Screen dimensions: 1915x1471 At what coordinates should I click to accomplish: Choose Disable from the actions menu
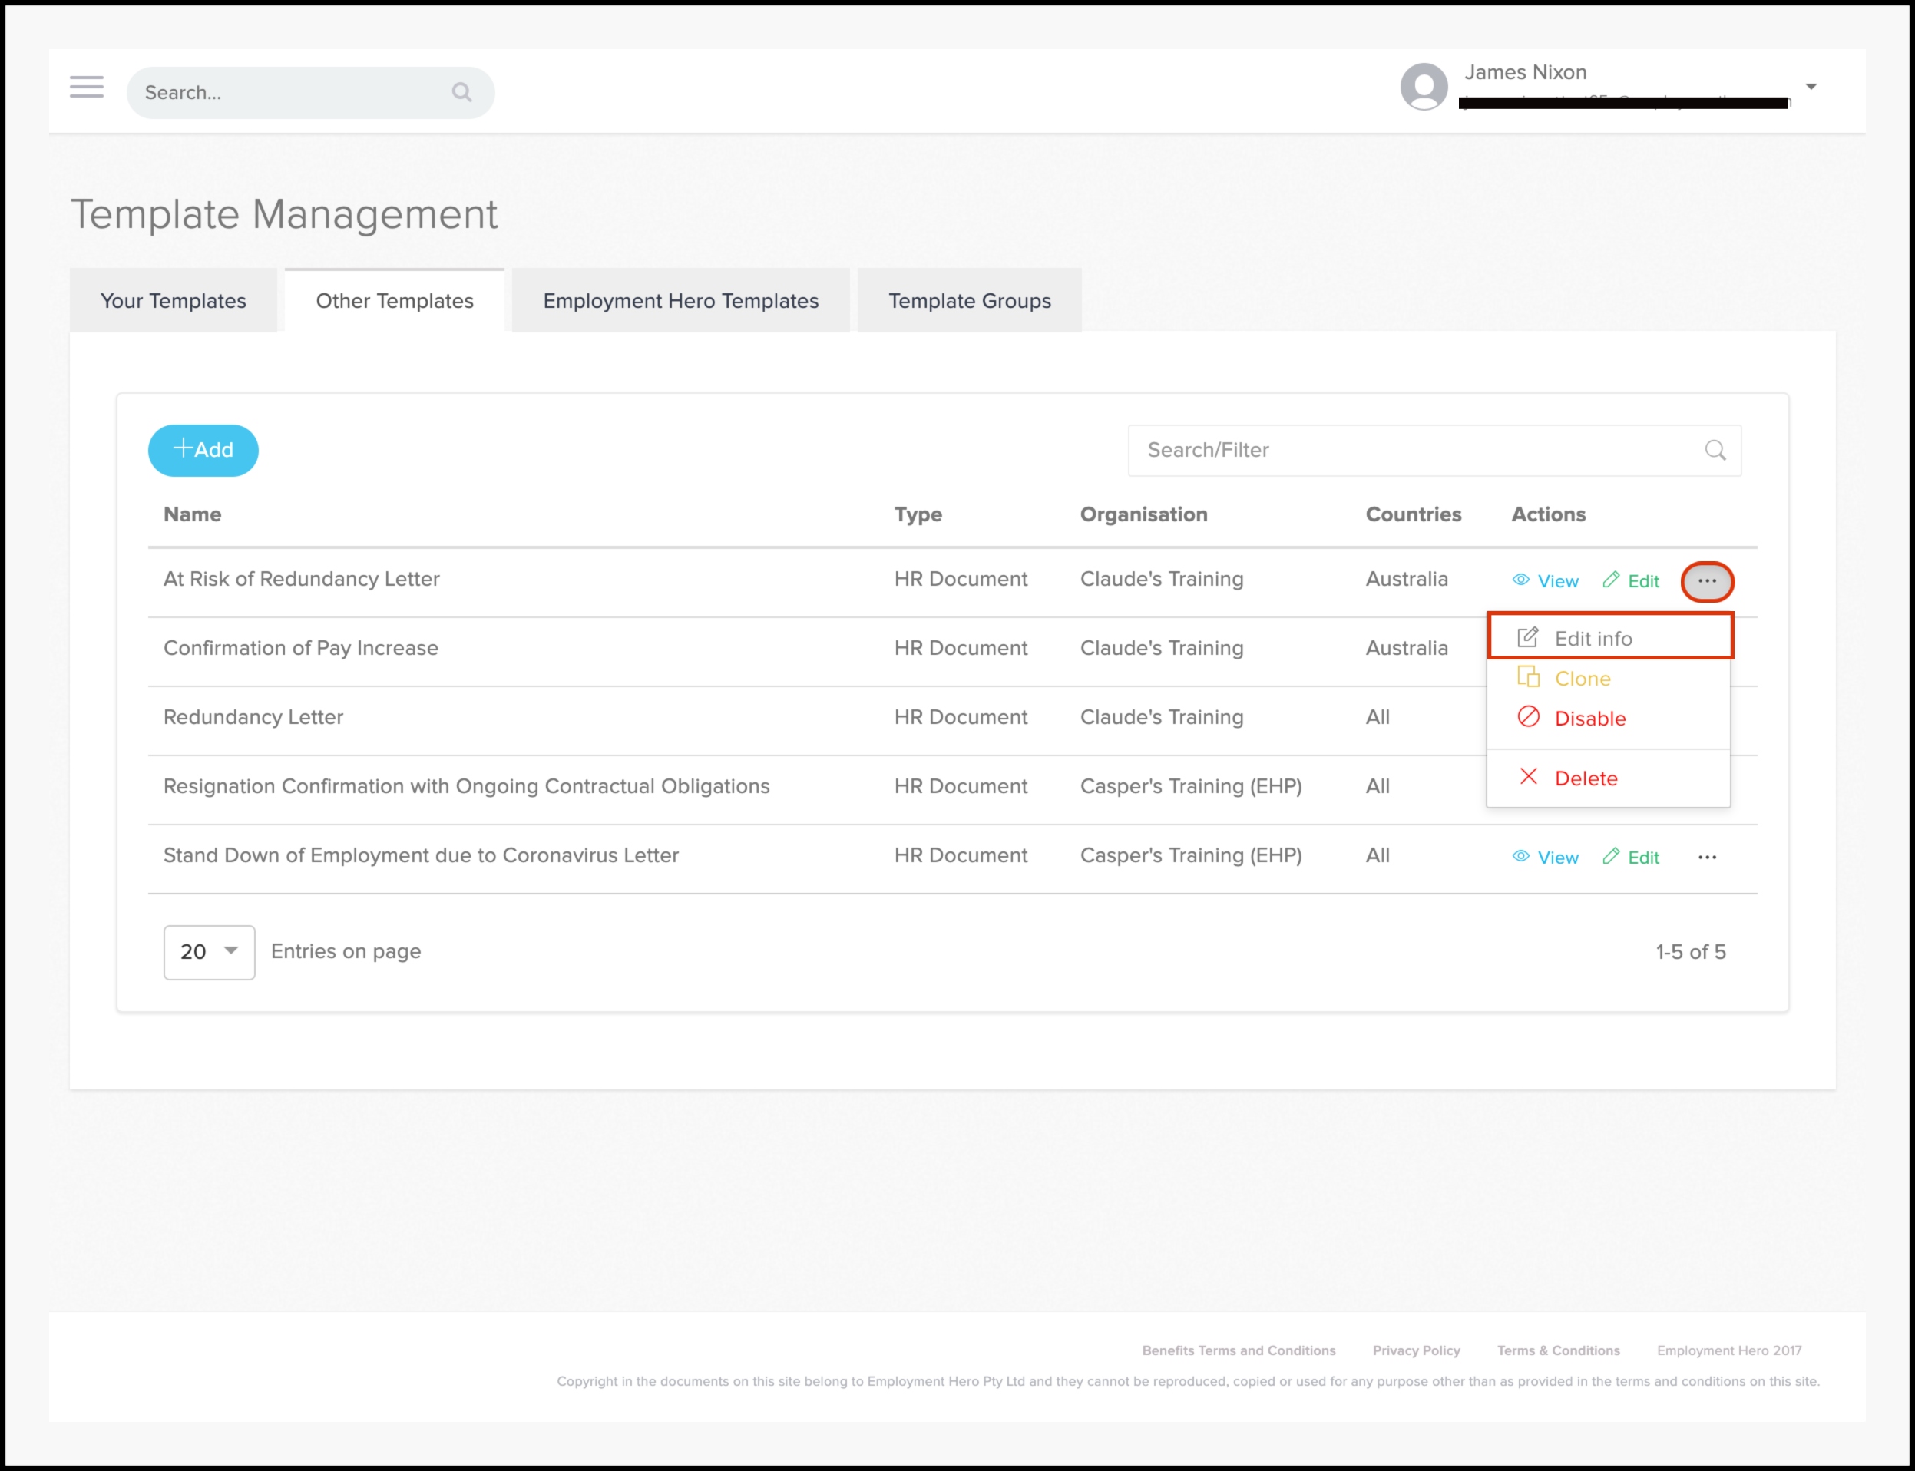point(1589,719)
